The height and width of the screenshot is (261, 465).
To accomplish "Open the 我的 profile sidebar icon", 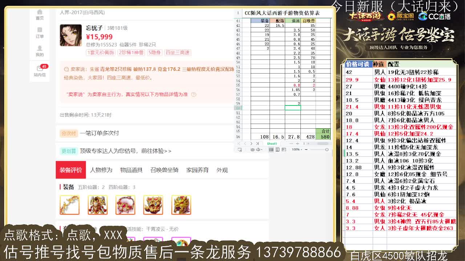I will tap(40, 51).
